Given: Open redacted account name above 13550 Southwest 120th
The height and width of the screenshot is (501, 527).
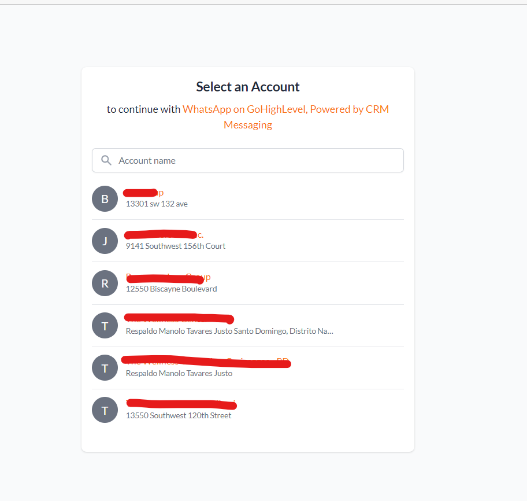Looking at the screenshot, I should [x=181, y=404].
